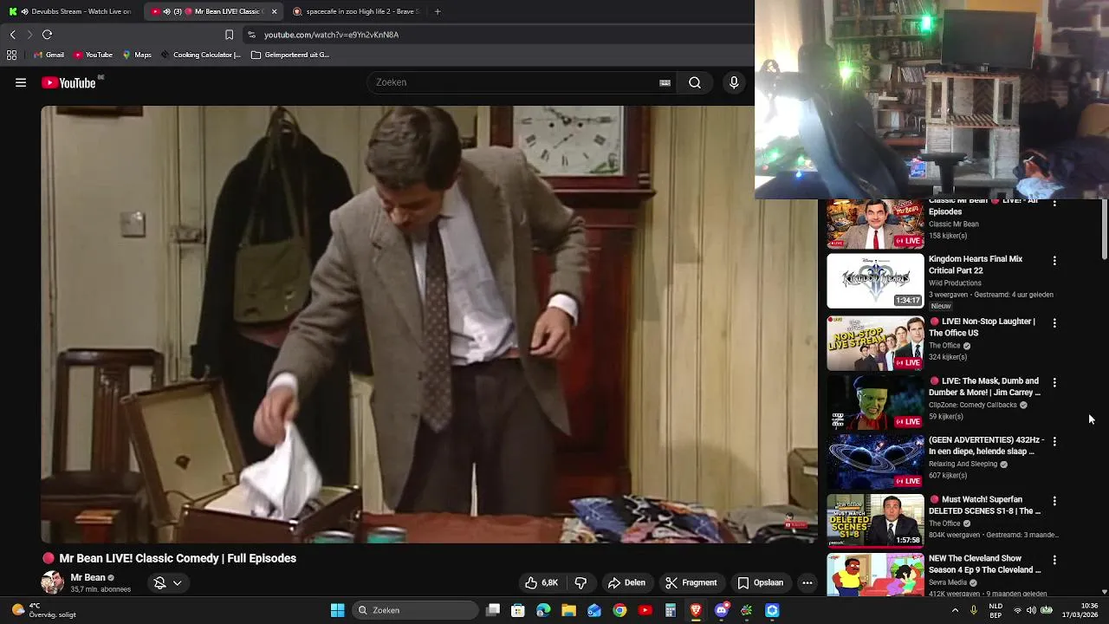The height and width of the screenshot is (624, 1109).
Task: Open Classic Mr Bean live thumbnail
Action: pos(875,224)
